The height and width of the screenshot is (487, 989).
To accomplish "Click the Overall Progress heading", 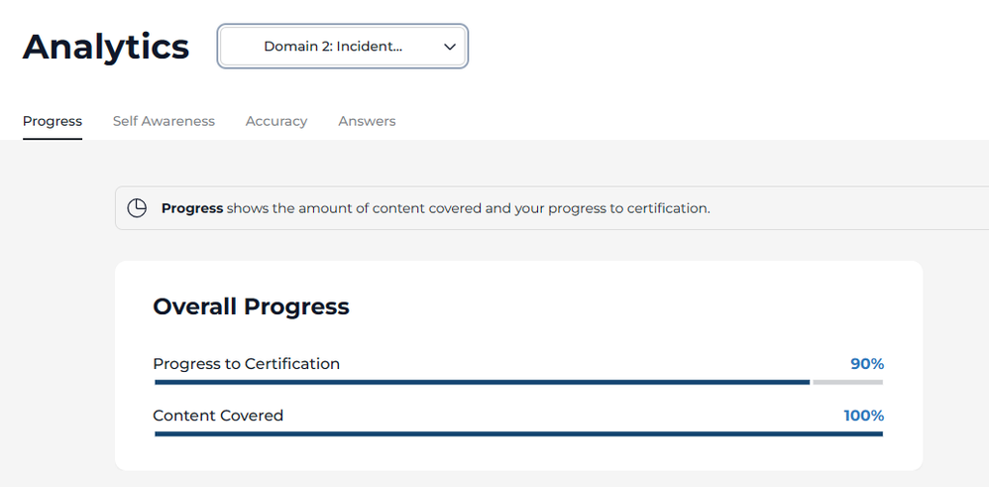I will 251,306.
